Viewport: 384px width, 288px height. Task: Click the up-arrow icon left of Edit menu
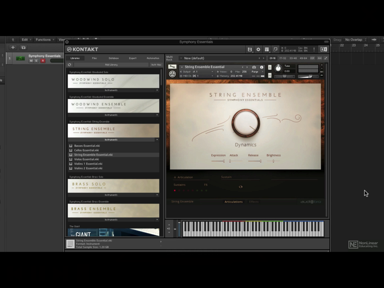13,40
